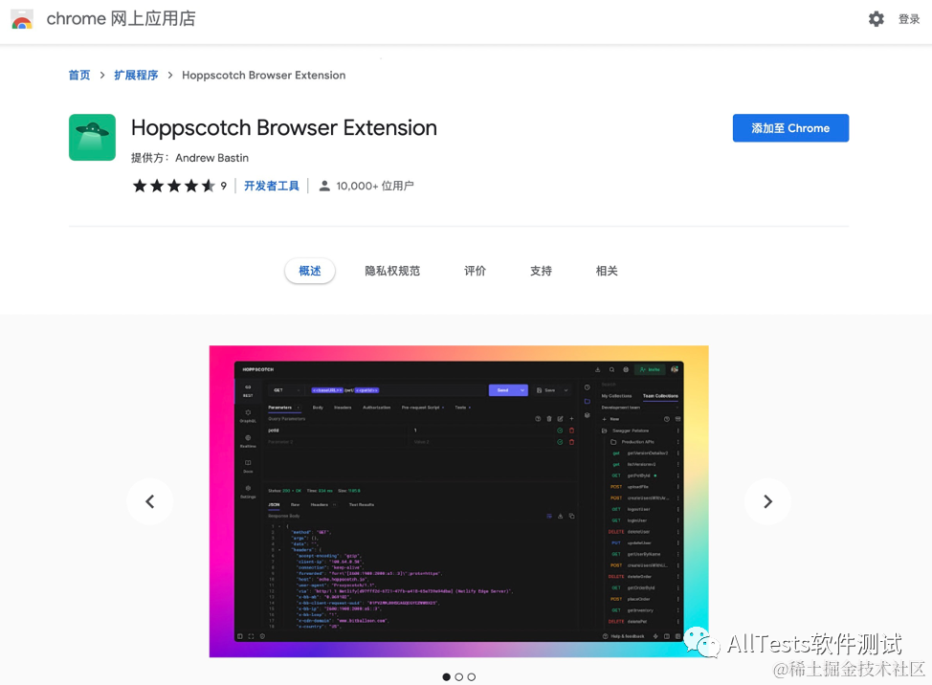Image resolution: width=932 pixels, height=685 pixels.
Task: Click the 添加至 Chrome button
Action: click(x=790, y=127)
